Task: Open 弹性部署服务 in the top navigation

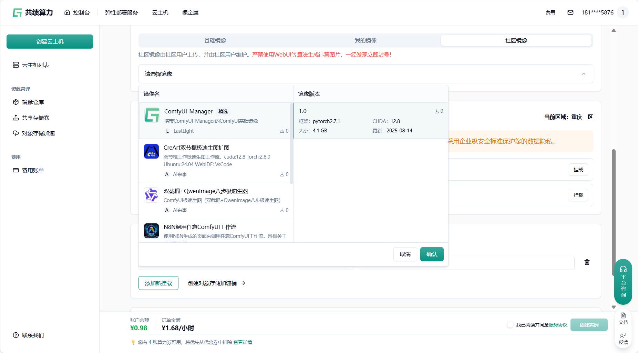Action: (x=122, y=13)
